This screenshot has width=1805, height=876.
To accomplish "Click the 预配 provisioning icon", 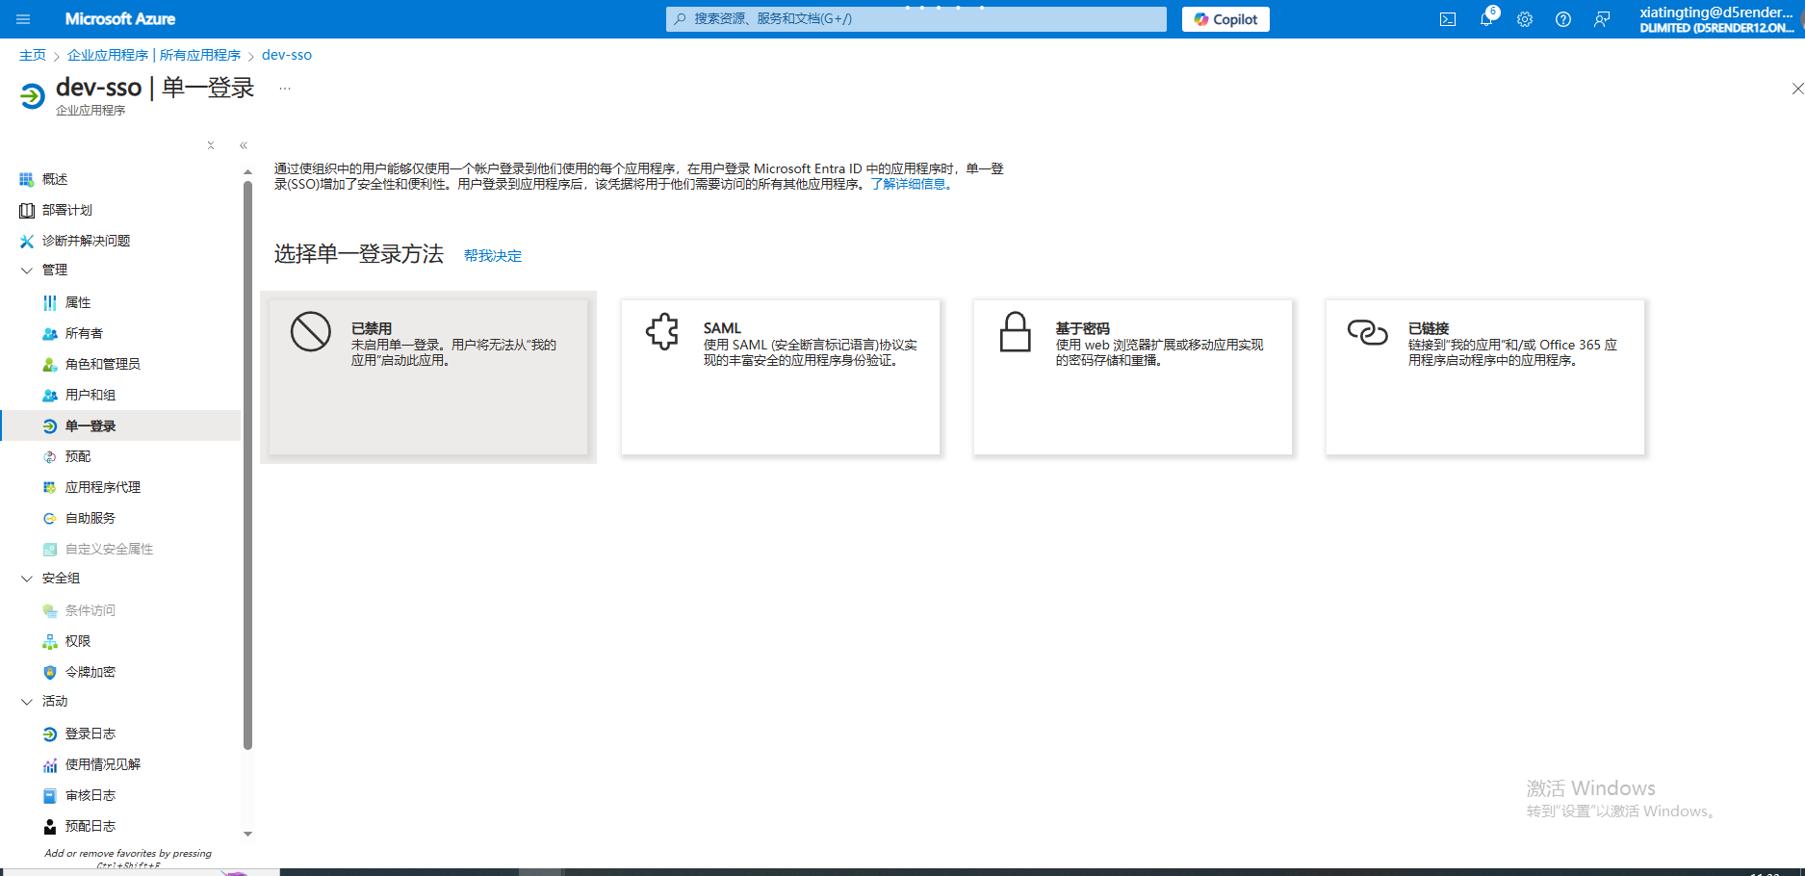I will tap(50, 457).
